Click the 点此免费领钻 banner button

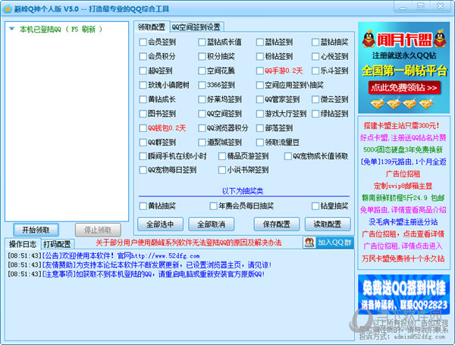click(404, 88)
